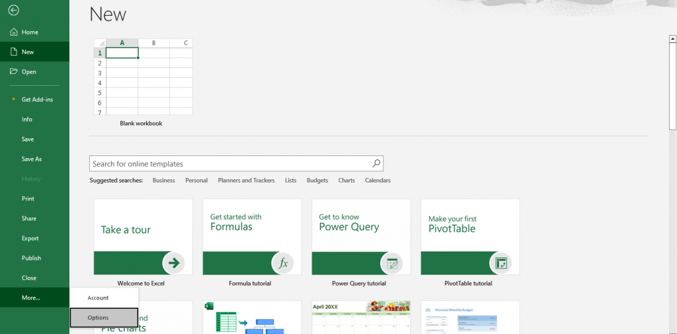
Task: Click the arrow icon on Take a tour
Action: [x=174, y=263]
